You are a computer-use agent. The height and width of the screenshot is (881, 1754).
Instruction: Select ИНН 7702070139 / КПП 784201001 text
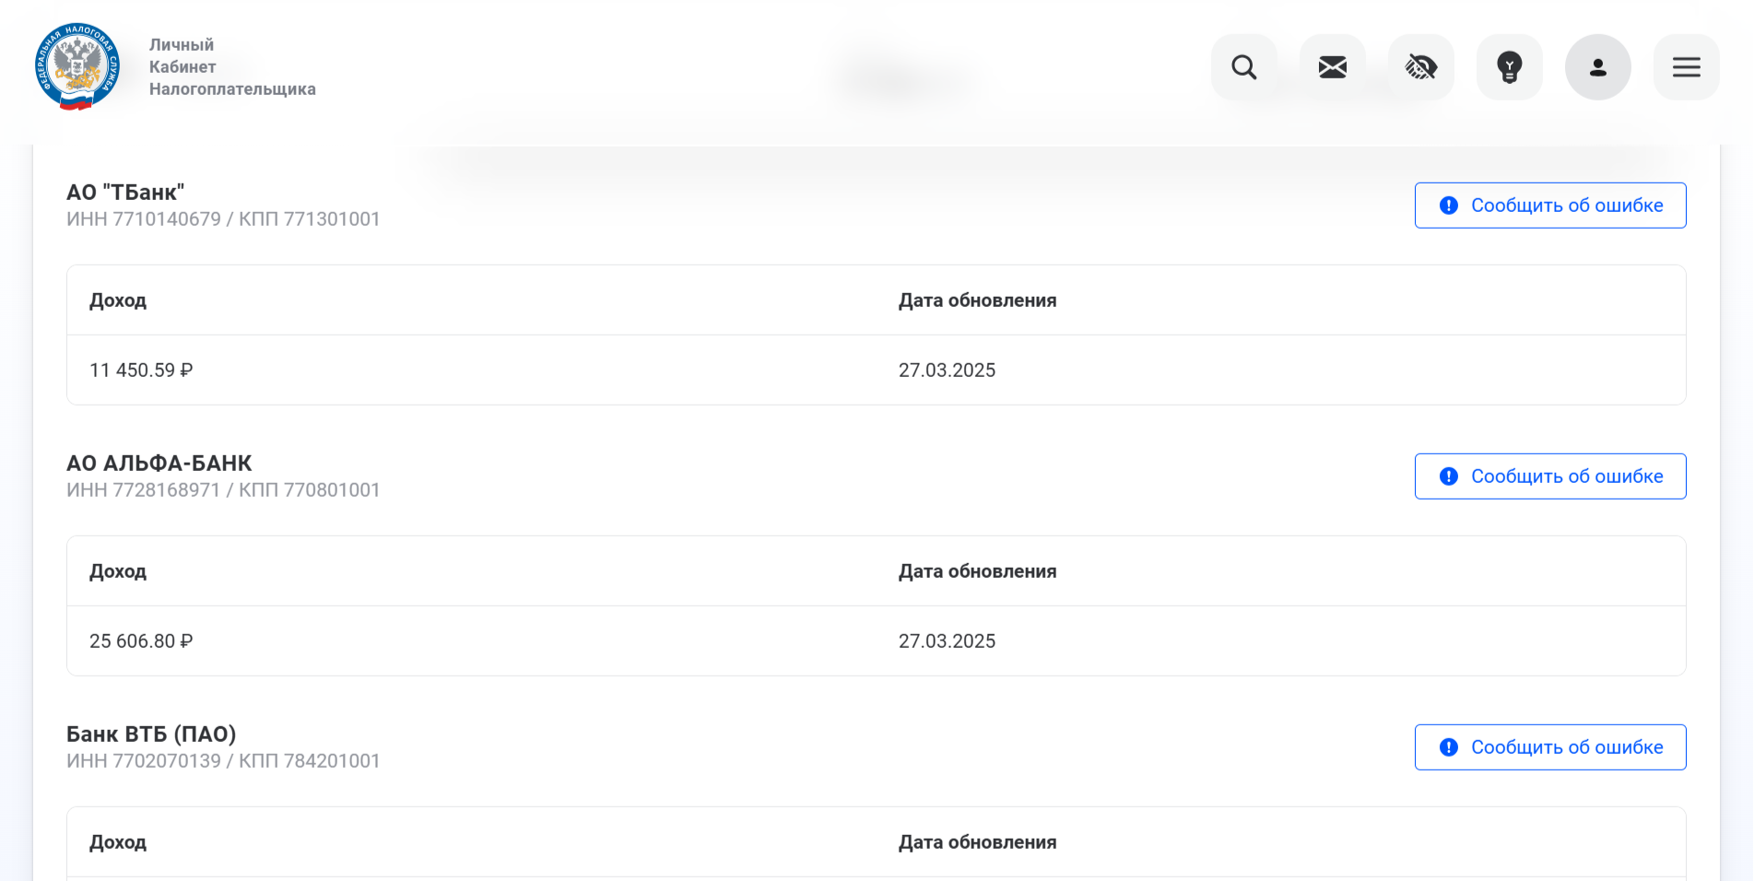223,761
